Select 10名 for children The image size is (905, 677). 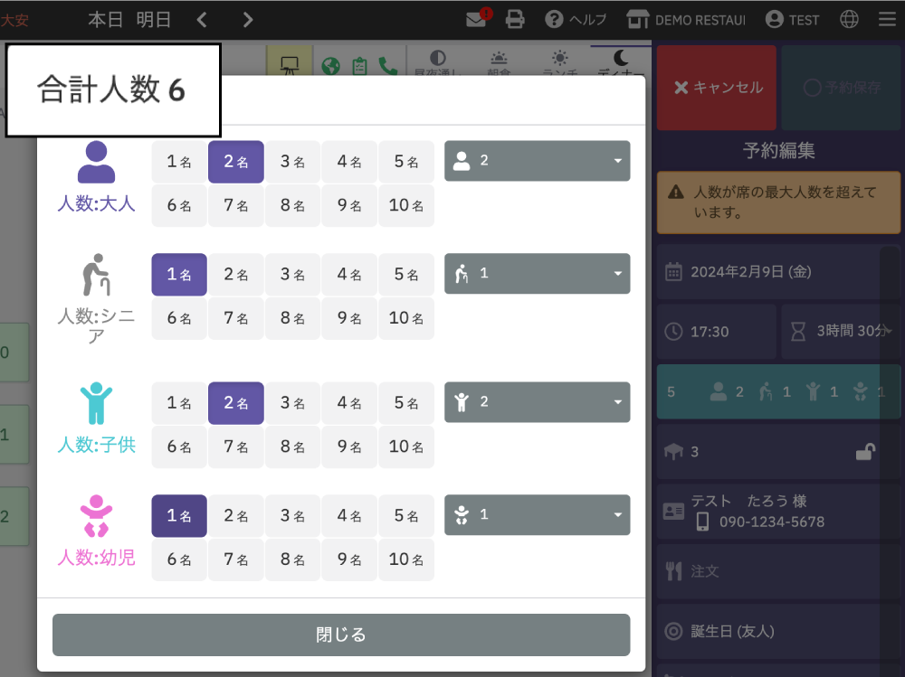tap(406, 447)
